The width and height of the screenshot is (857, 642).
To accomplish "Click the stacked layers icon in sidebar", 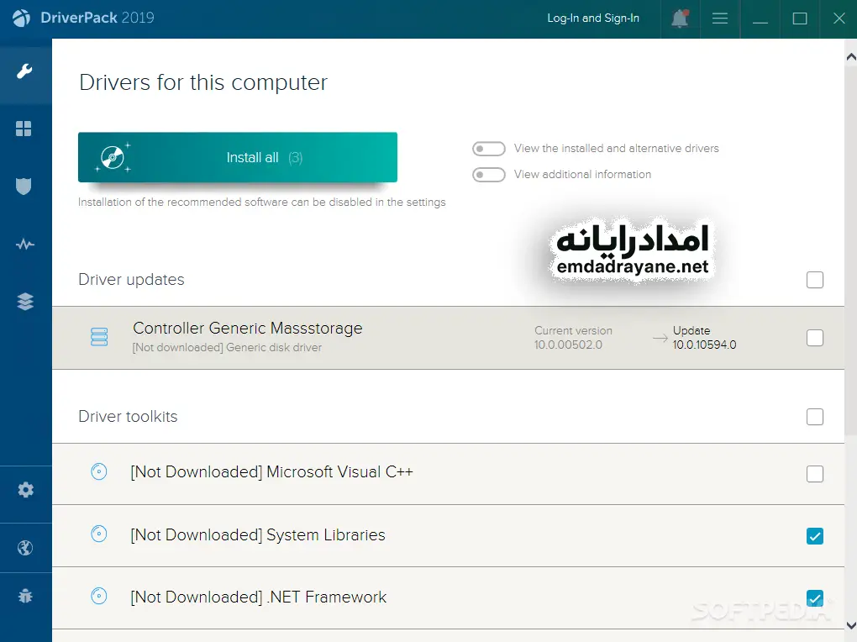I will 24,303.
